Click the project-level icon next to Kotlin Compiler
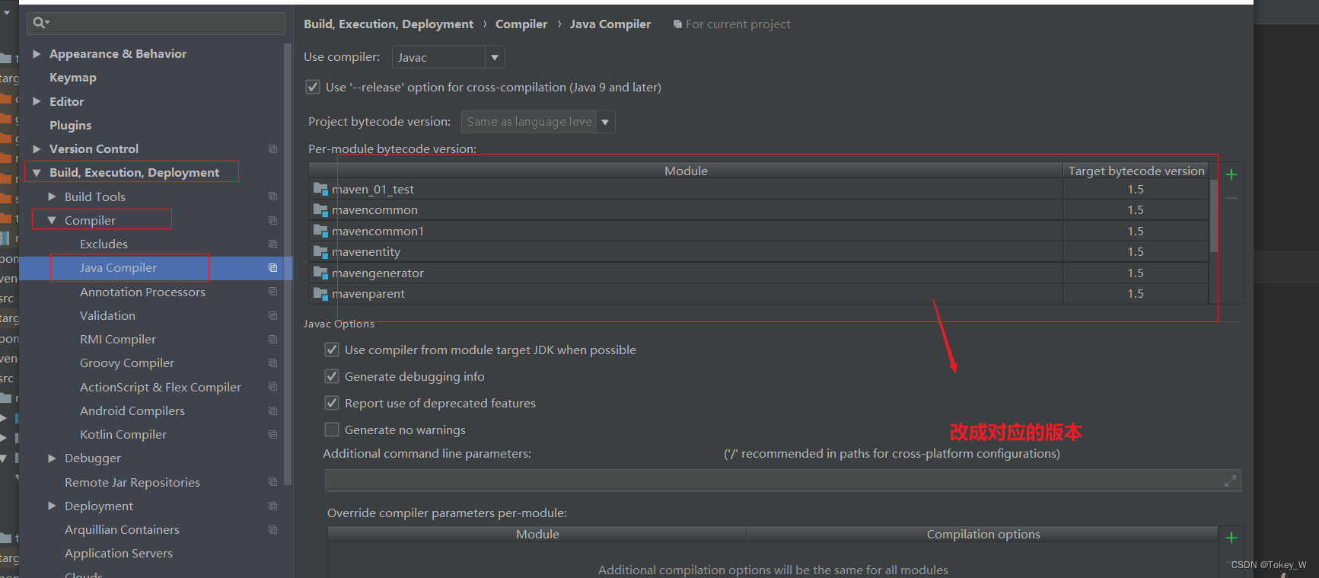 coord(272,434)
